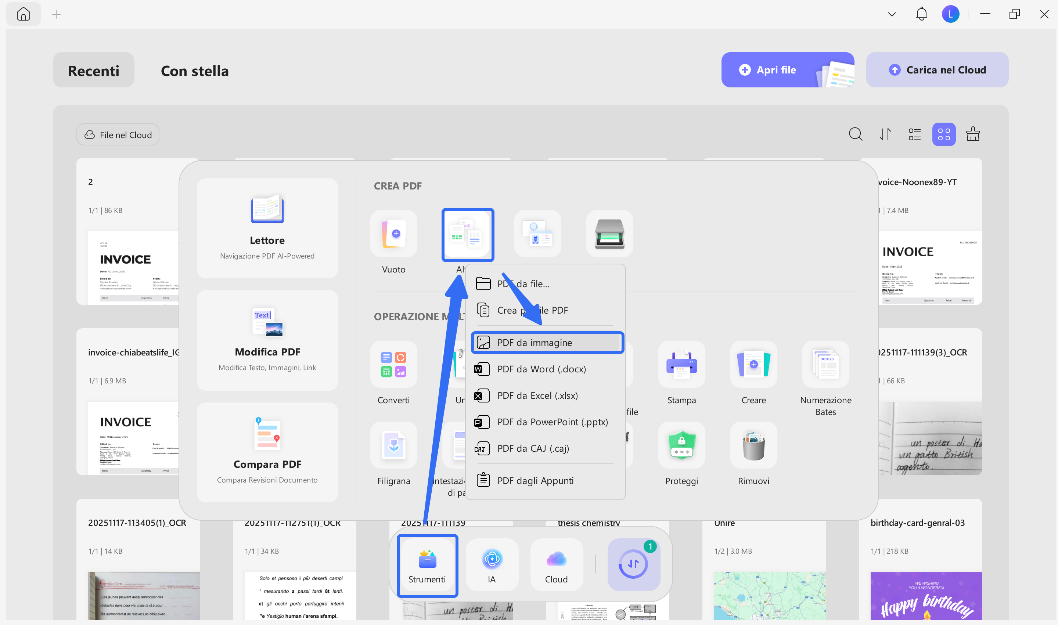Select PDF da PowerPoint (.pptx)
The height and width of the screenshot is (625, 1058).
546,422
